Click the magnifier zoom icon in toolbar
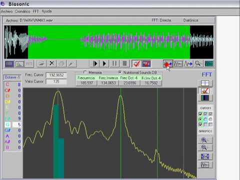Screen dimensions: 240x180 pyautogui.click(x=198, y=63)
